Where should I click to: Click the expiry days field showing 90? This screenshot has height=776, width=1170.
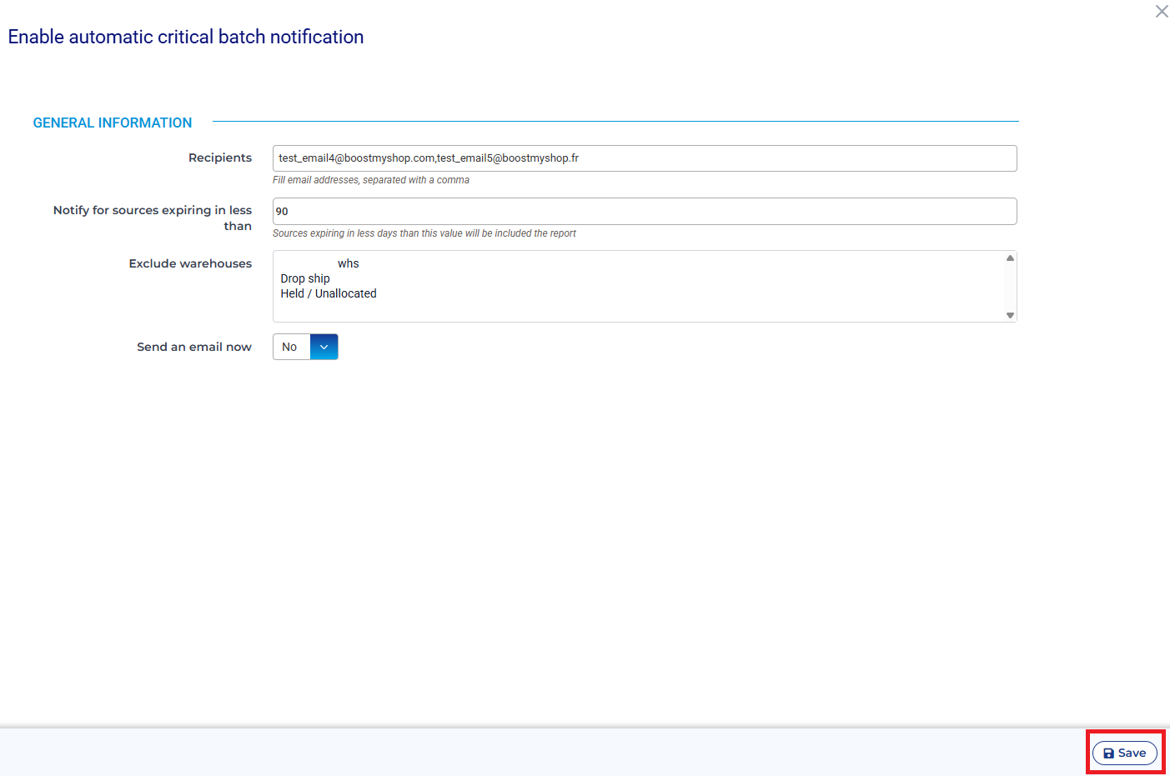pos(644,212)
